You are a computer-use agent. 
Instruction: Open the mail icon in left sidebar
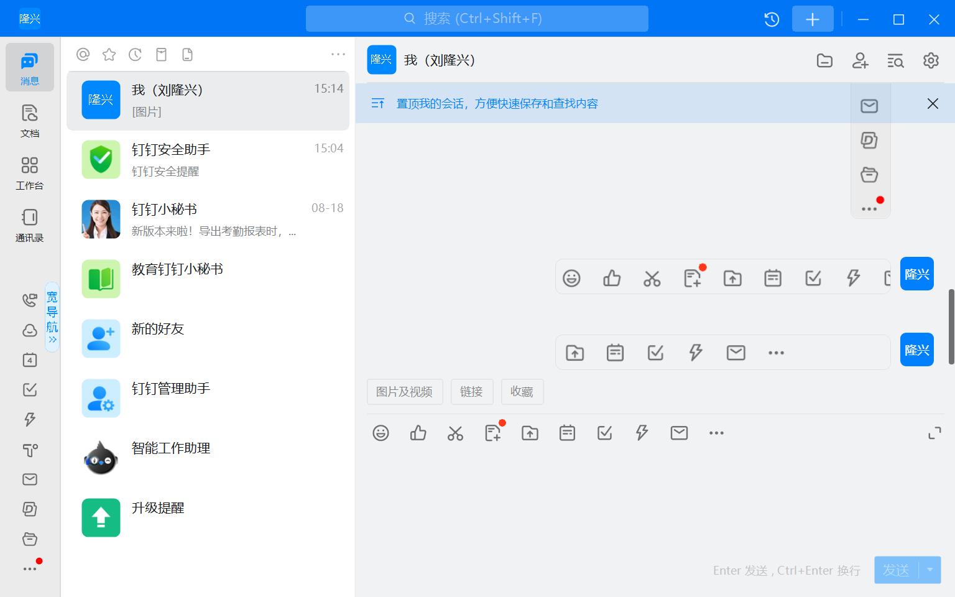[30, 479]
